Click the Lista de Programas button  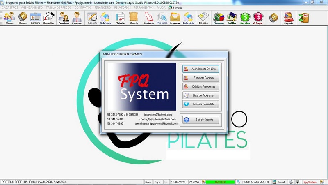(x=201, y=95)
